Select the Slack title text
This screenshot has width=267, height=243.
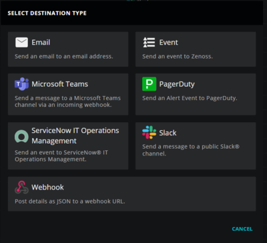(168, 133)
